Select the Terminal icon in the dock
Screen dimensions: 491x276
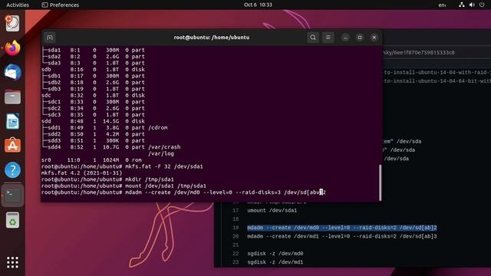[x=12, y=195]
